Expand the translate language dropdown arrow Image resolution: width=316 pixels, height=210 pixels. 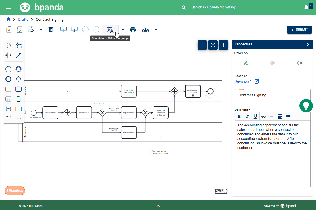coord(123,30)
